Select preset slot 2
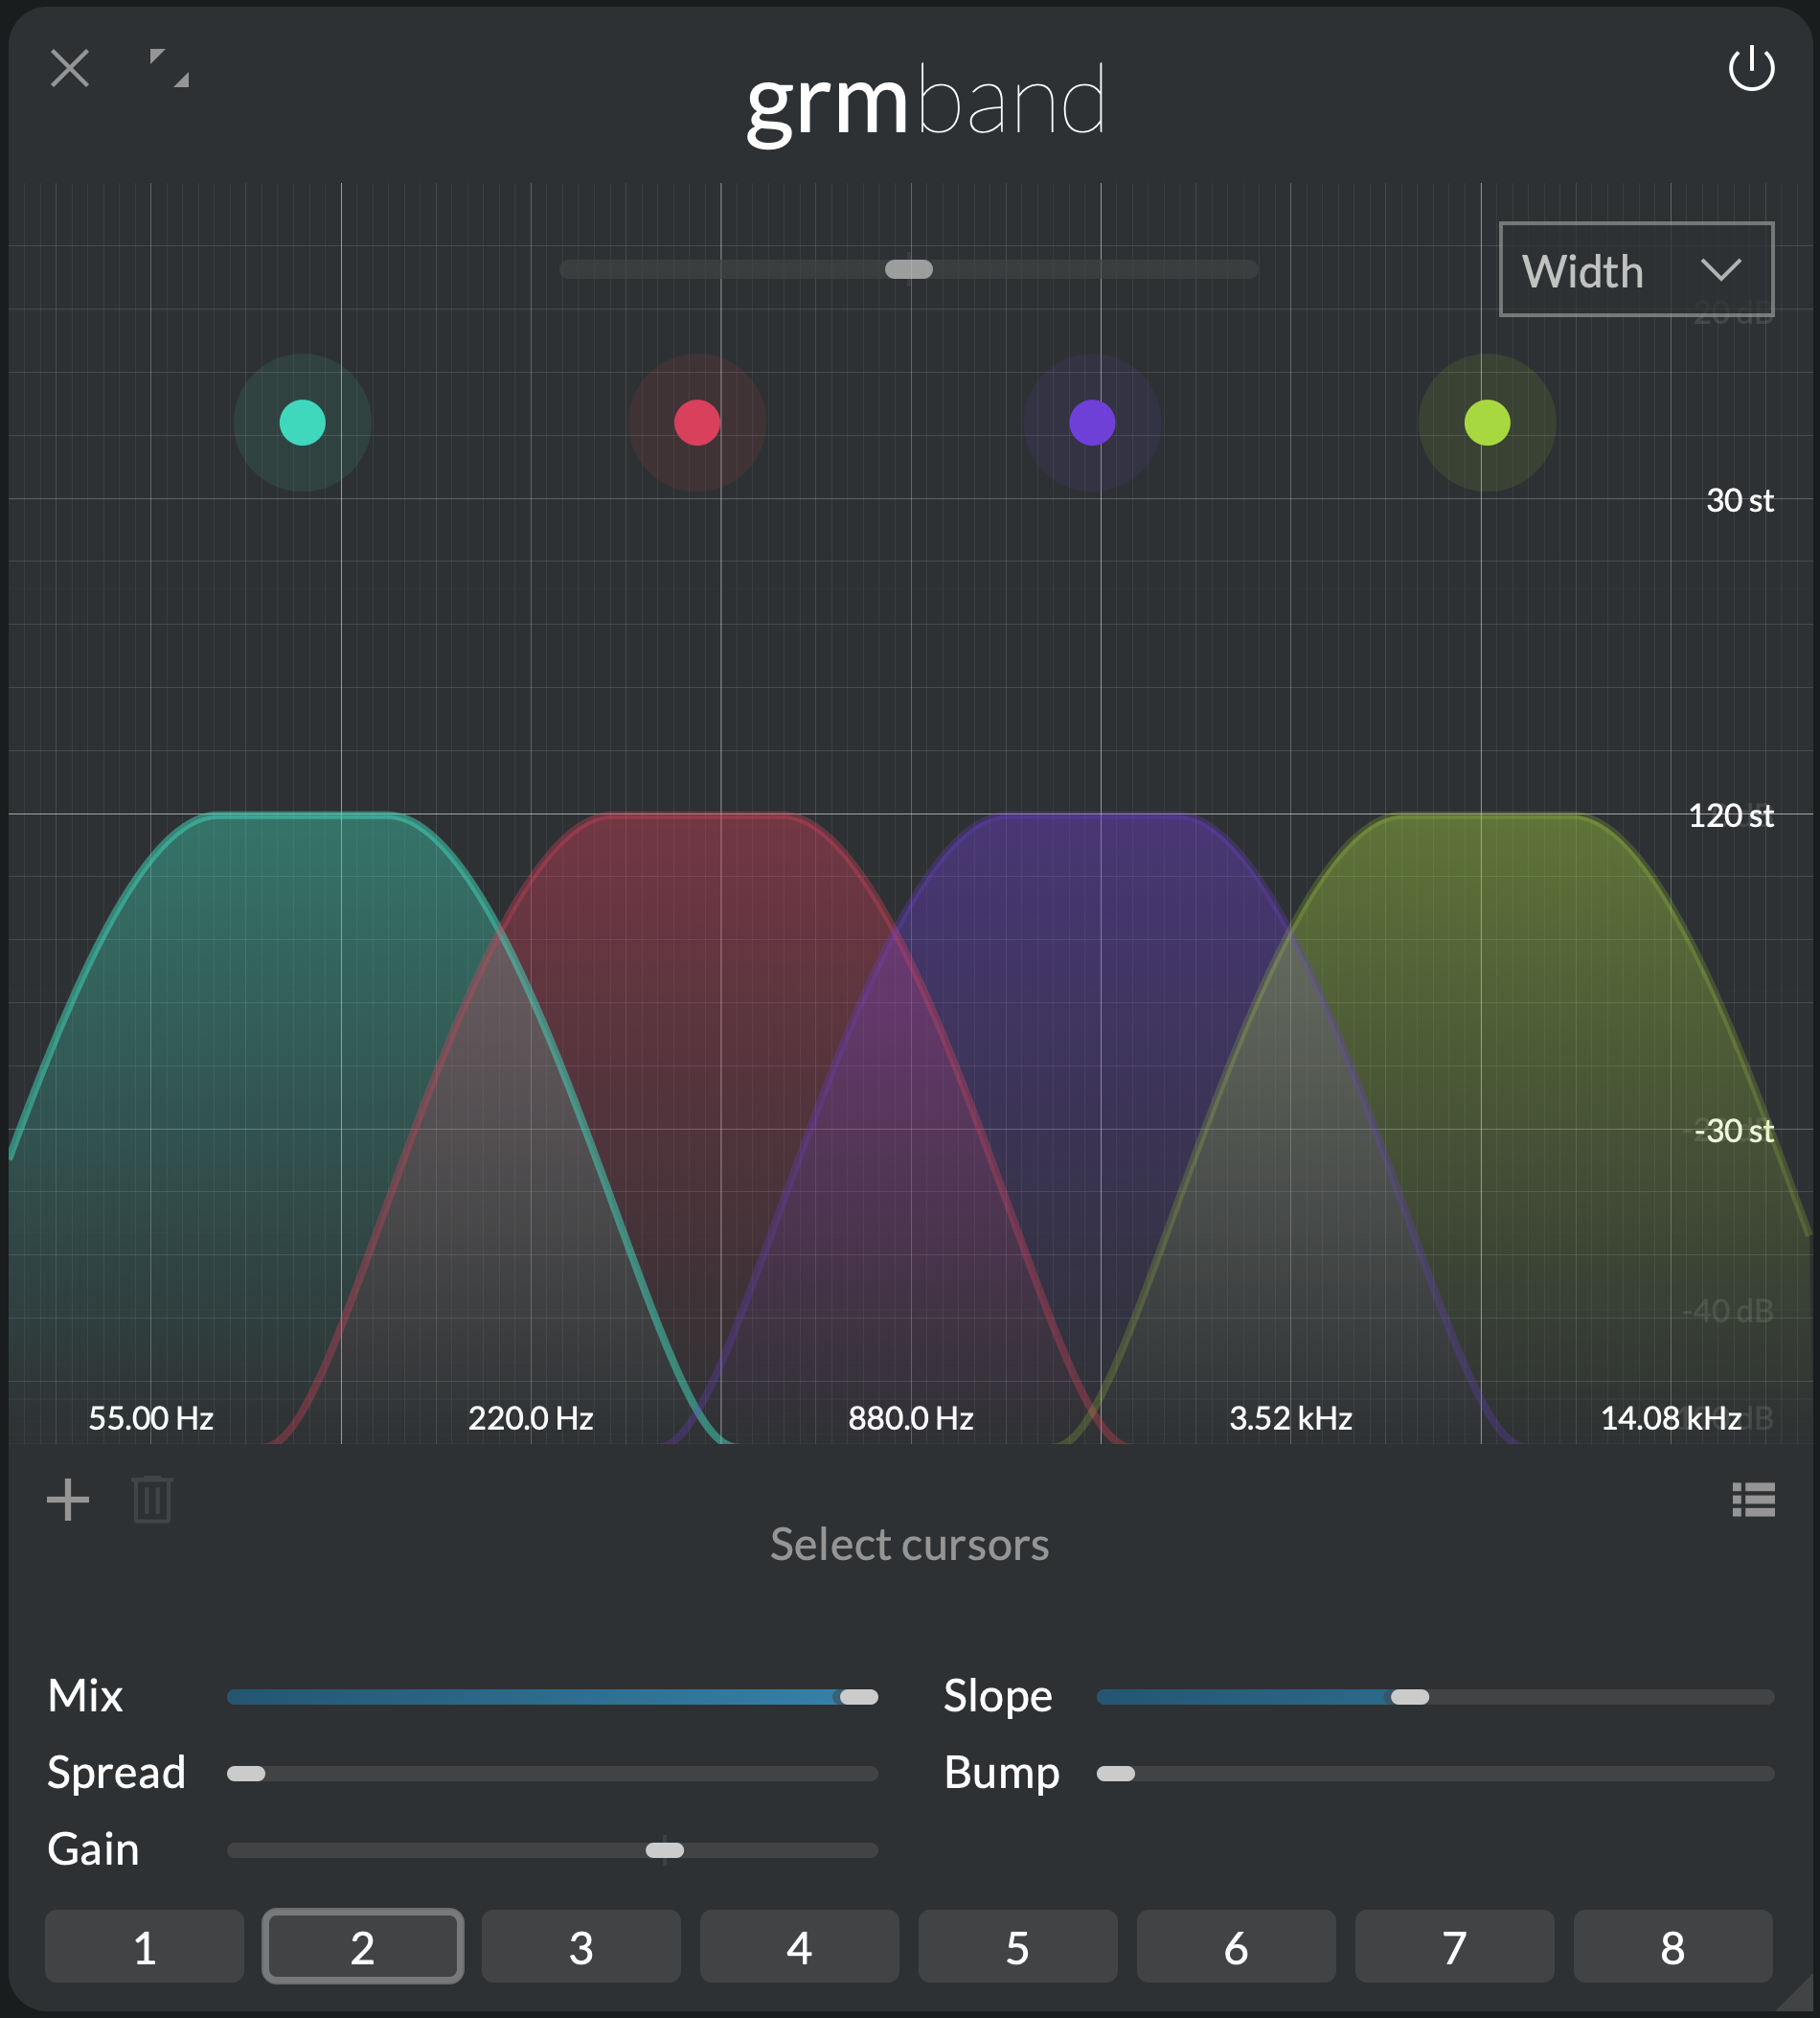The width and height of the screenshot is (1820, 2018). (x=362, y=1947)
